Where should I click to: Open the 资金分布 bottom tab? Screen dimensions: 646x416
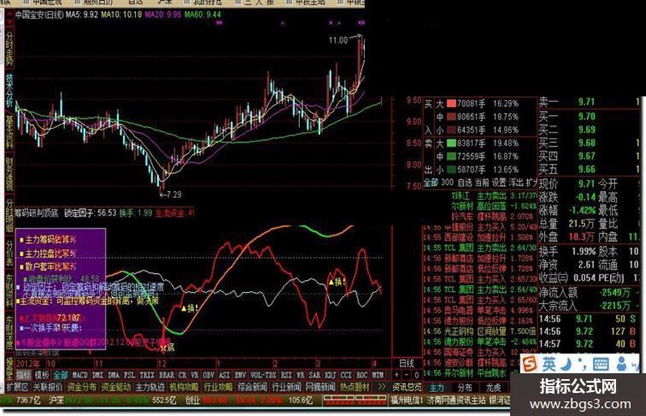pyautogui.click(x=81, y=387)
